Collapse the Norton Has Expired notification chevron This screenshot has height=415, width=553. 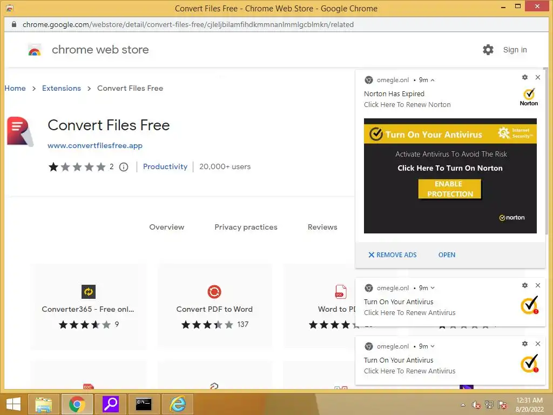point(433,80)
